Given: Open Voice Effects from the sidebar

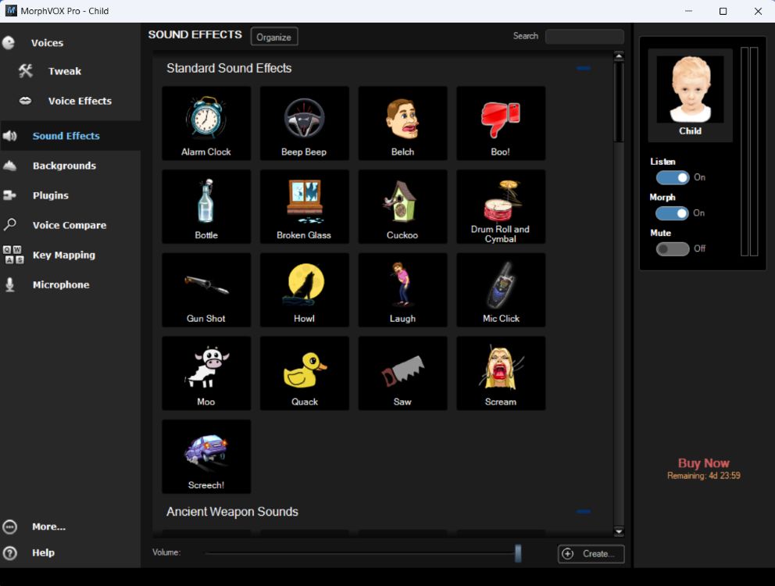Looking at the screenshot, I should [x=79, y=101].
